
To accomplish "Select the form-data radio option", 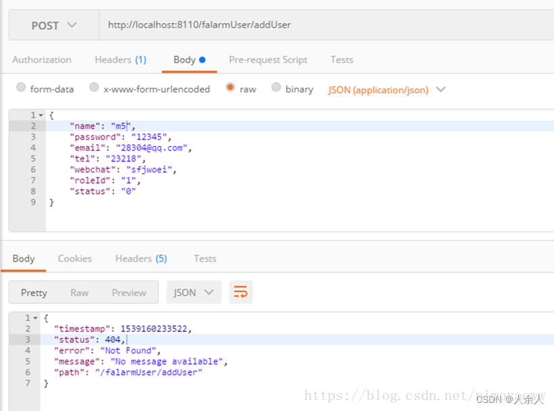I will point(21,87).
